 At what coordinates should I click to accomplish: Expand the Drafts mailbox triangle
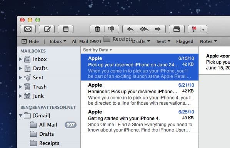(x=20, y=68)
